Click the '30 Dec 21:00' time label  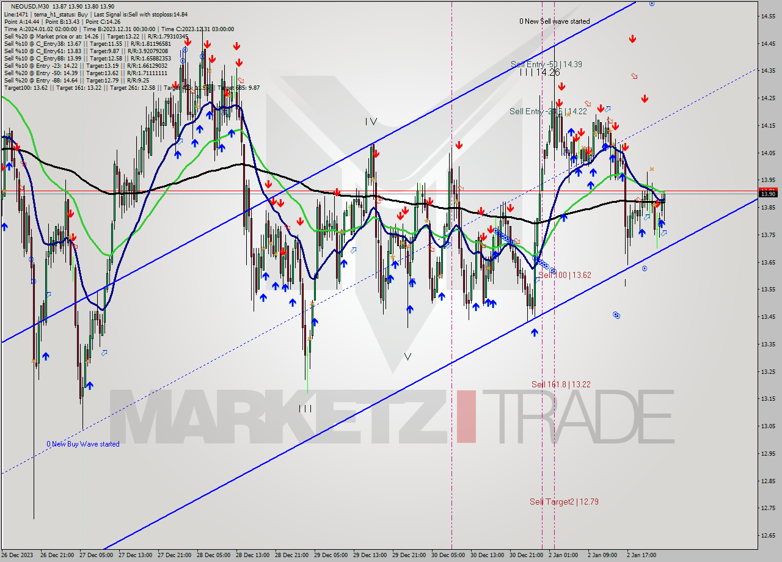527,555
